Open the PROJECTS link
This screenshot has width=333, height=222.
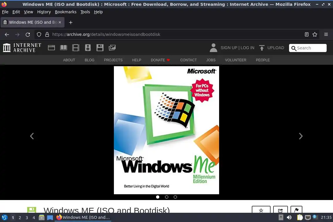[113, 60]
